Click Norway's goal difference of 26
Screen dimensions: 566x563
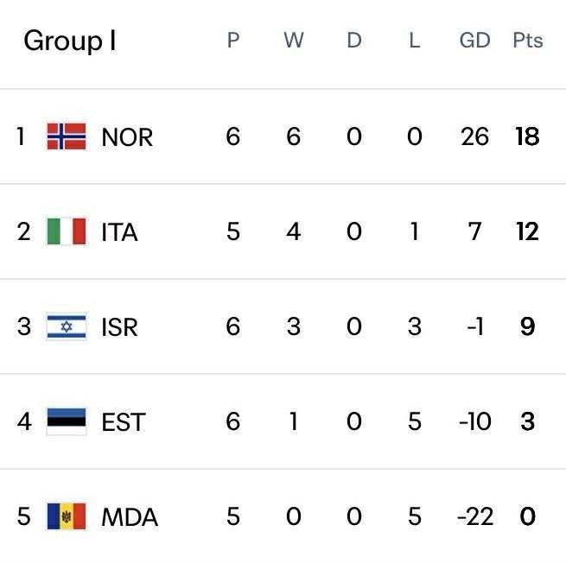click(x=474, y=136)
